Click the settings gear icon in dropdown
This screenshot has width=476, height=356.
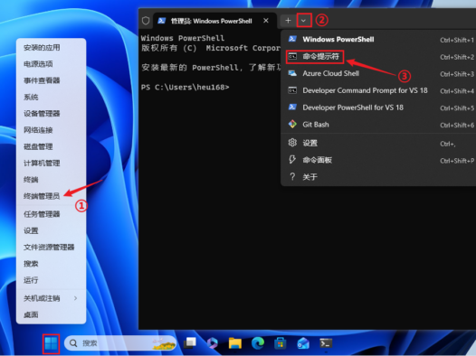pyautogui.click(x=292, y=143)
